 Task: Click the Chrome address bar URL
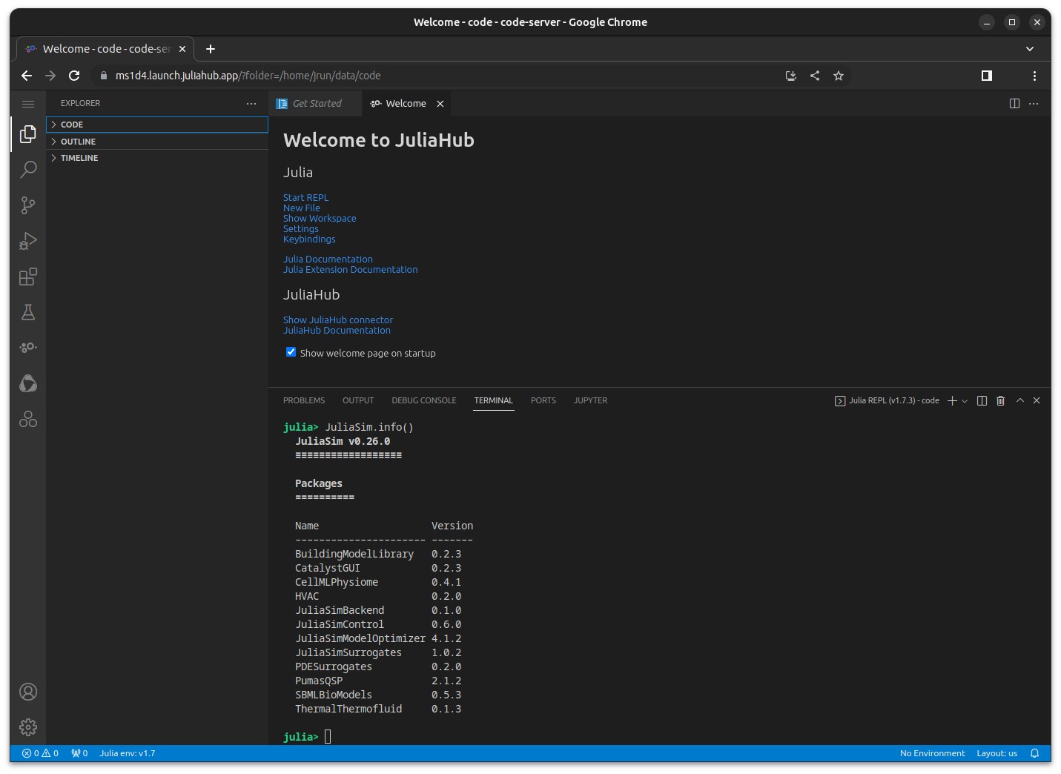(248, 76)
